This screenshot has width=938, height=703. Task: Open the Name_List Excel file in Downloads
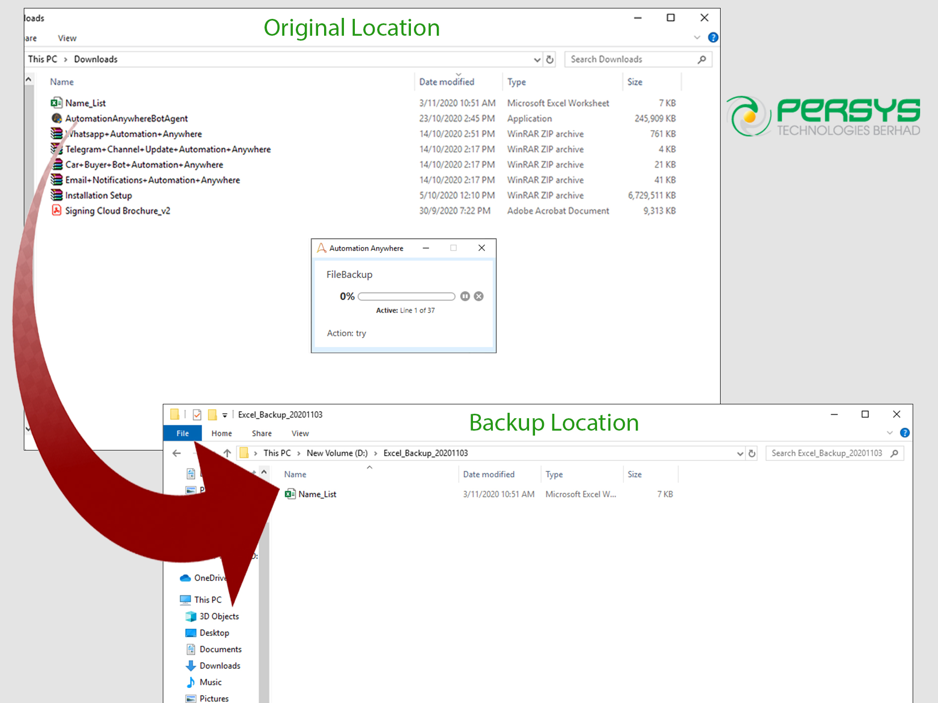coord(85,103)
